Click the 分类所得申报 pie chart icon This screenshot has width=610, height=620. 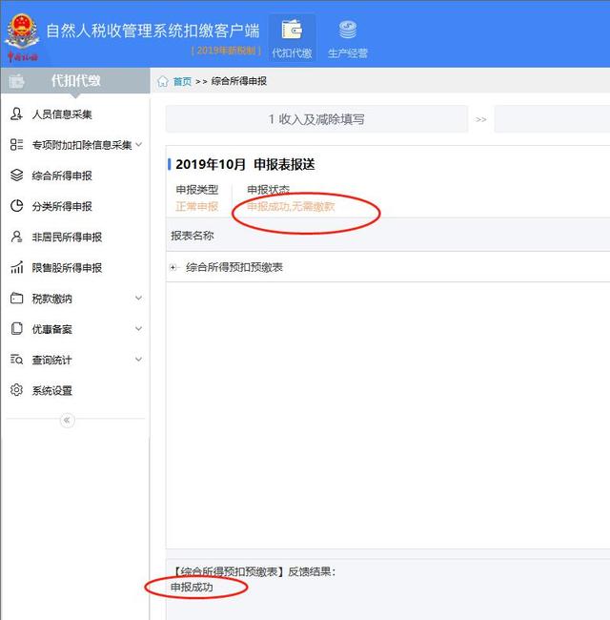point(16,206)
